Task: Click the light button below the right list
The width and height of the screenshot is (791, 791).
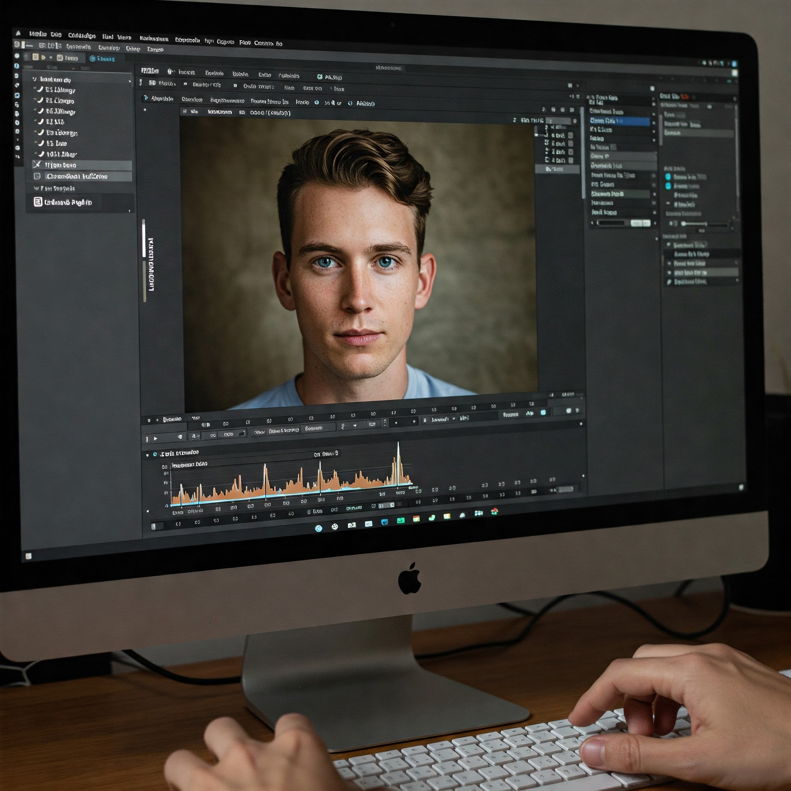Action: click(x=640, y=223)
